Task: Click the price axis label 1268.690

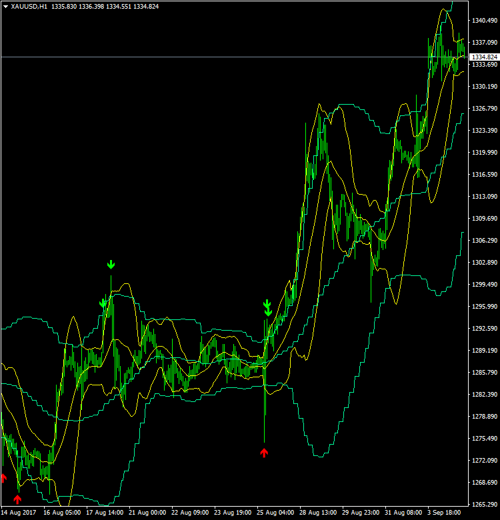Action: click(x=485, y=483)
